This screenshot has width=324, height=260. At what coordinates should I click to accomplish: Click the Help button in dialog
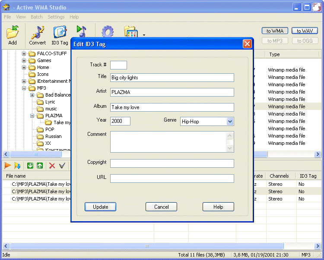pos(218,207)
